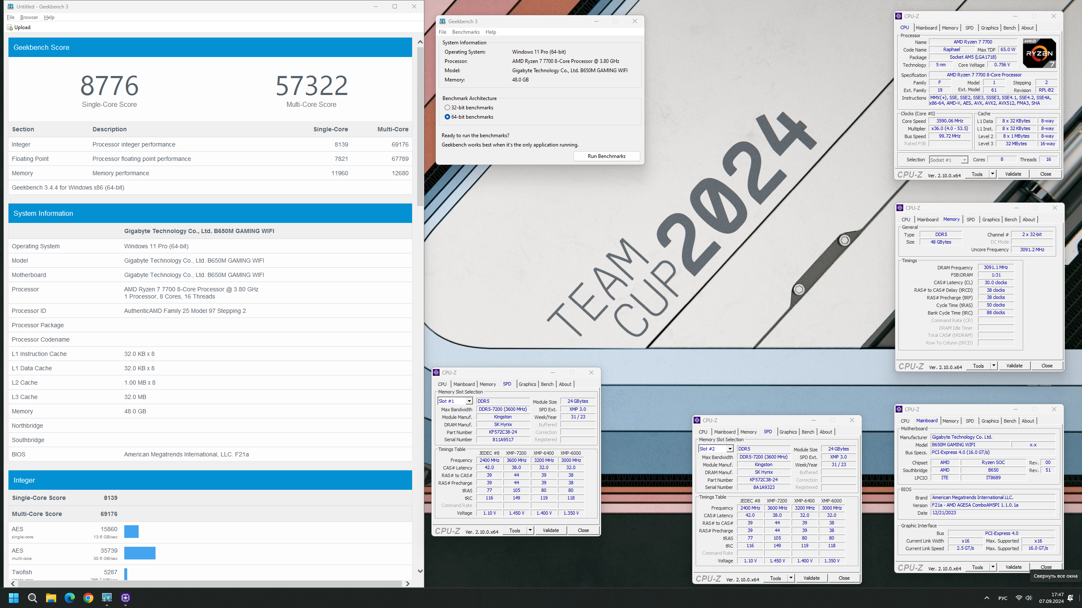Open Wi-Fi network tray icon
This screenshot has width=1082, height=608.
(1019, 598)
